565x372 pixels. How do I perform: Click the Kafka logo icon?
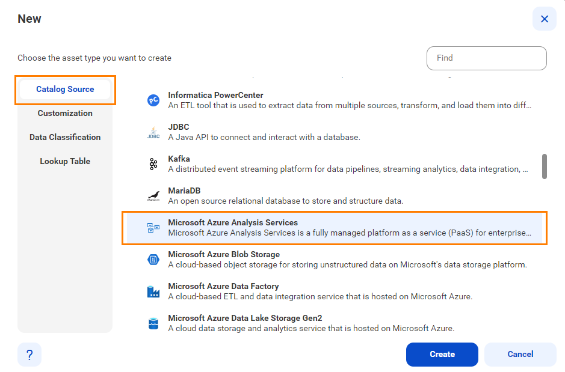pos(153,164)
